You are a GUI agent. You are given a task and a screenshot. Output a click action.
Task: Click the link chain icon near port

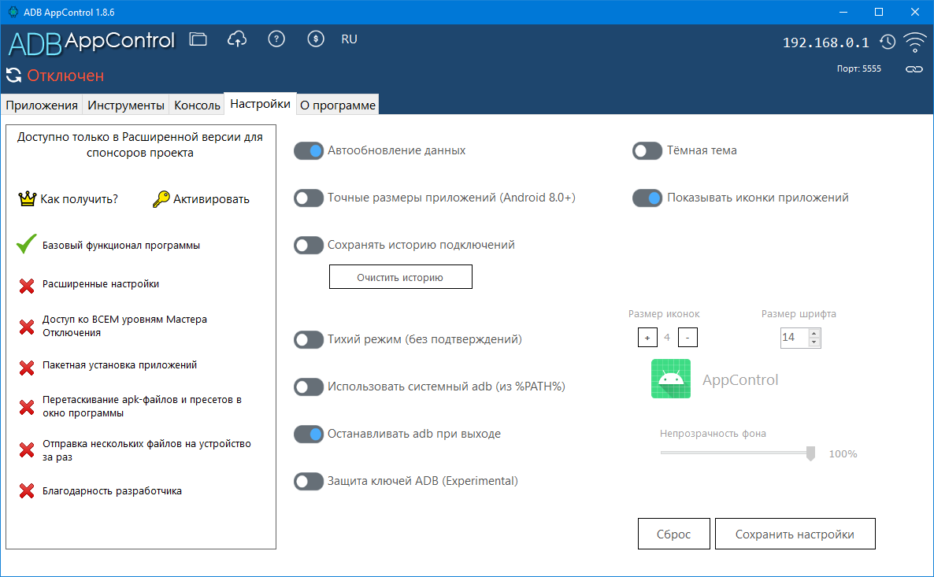tap(914, 69)
